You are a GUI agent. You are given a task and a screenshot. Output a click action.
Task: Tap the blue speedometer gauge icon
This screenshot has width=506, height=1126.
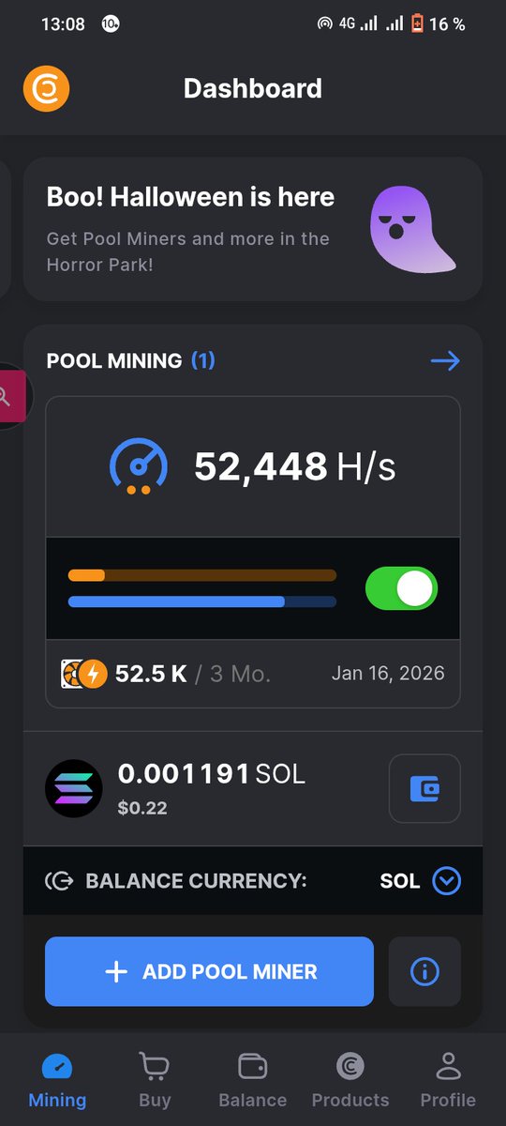pos(139,466)
